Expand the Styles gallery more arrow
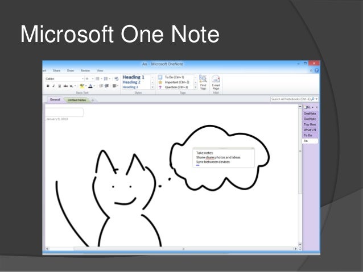This screenshot has height=272, width=363. [x=152, y=87]
